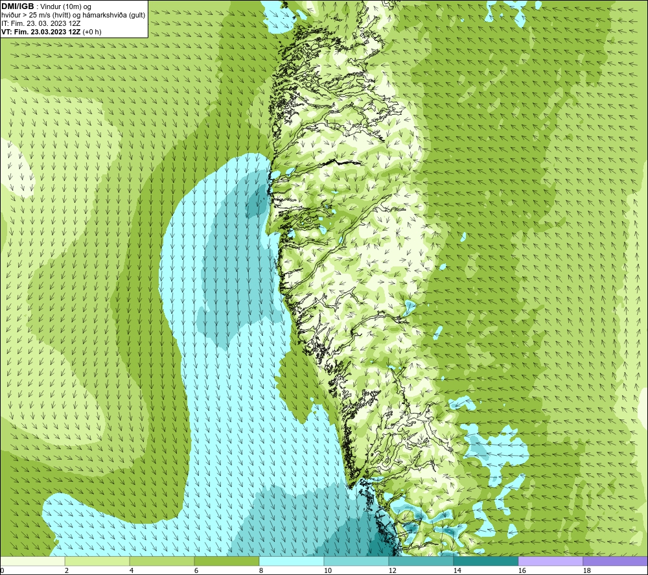
Task: Click the scale label 2
Action: [67, 571]
